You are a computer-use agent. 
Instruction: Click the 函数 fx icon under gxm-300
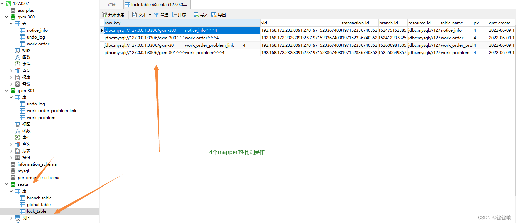click(18, 57)
